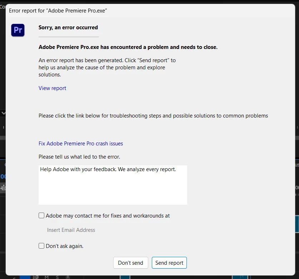Enable Adobe may contact me checkbox
The image size is (299, 279).
[41, 215]
